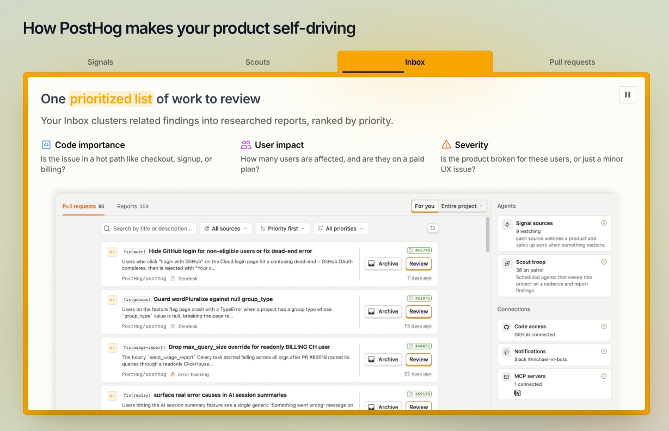Click title "surface real error causes in AI session summaries"
This screenshot has height=431, width=669.
[220, 395]
